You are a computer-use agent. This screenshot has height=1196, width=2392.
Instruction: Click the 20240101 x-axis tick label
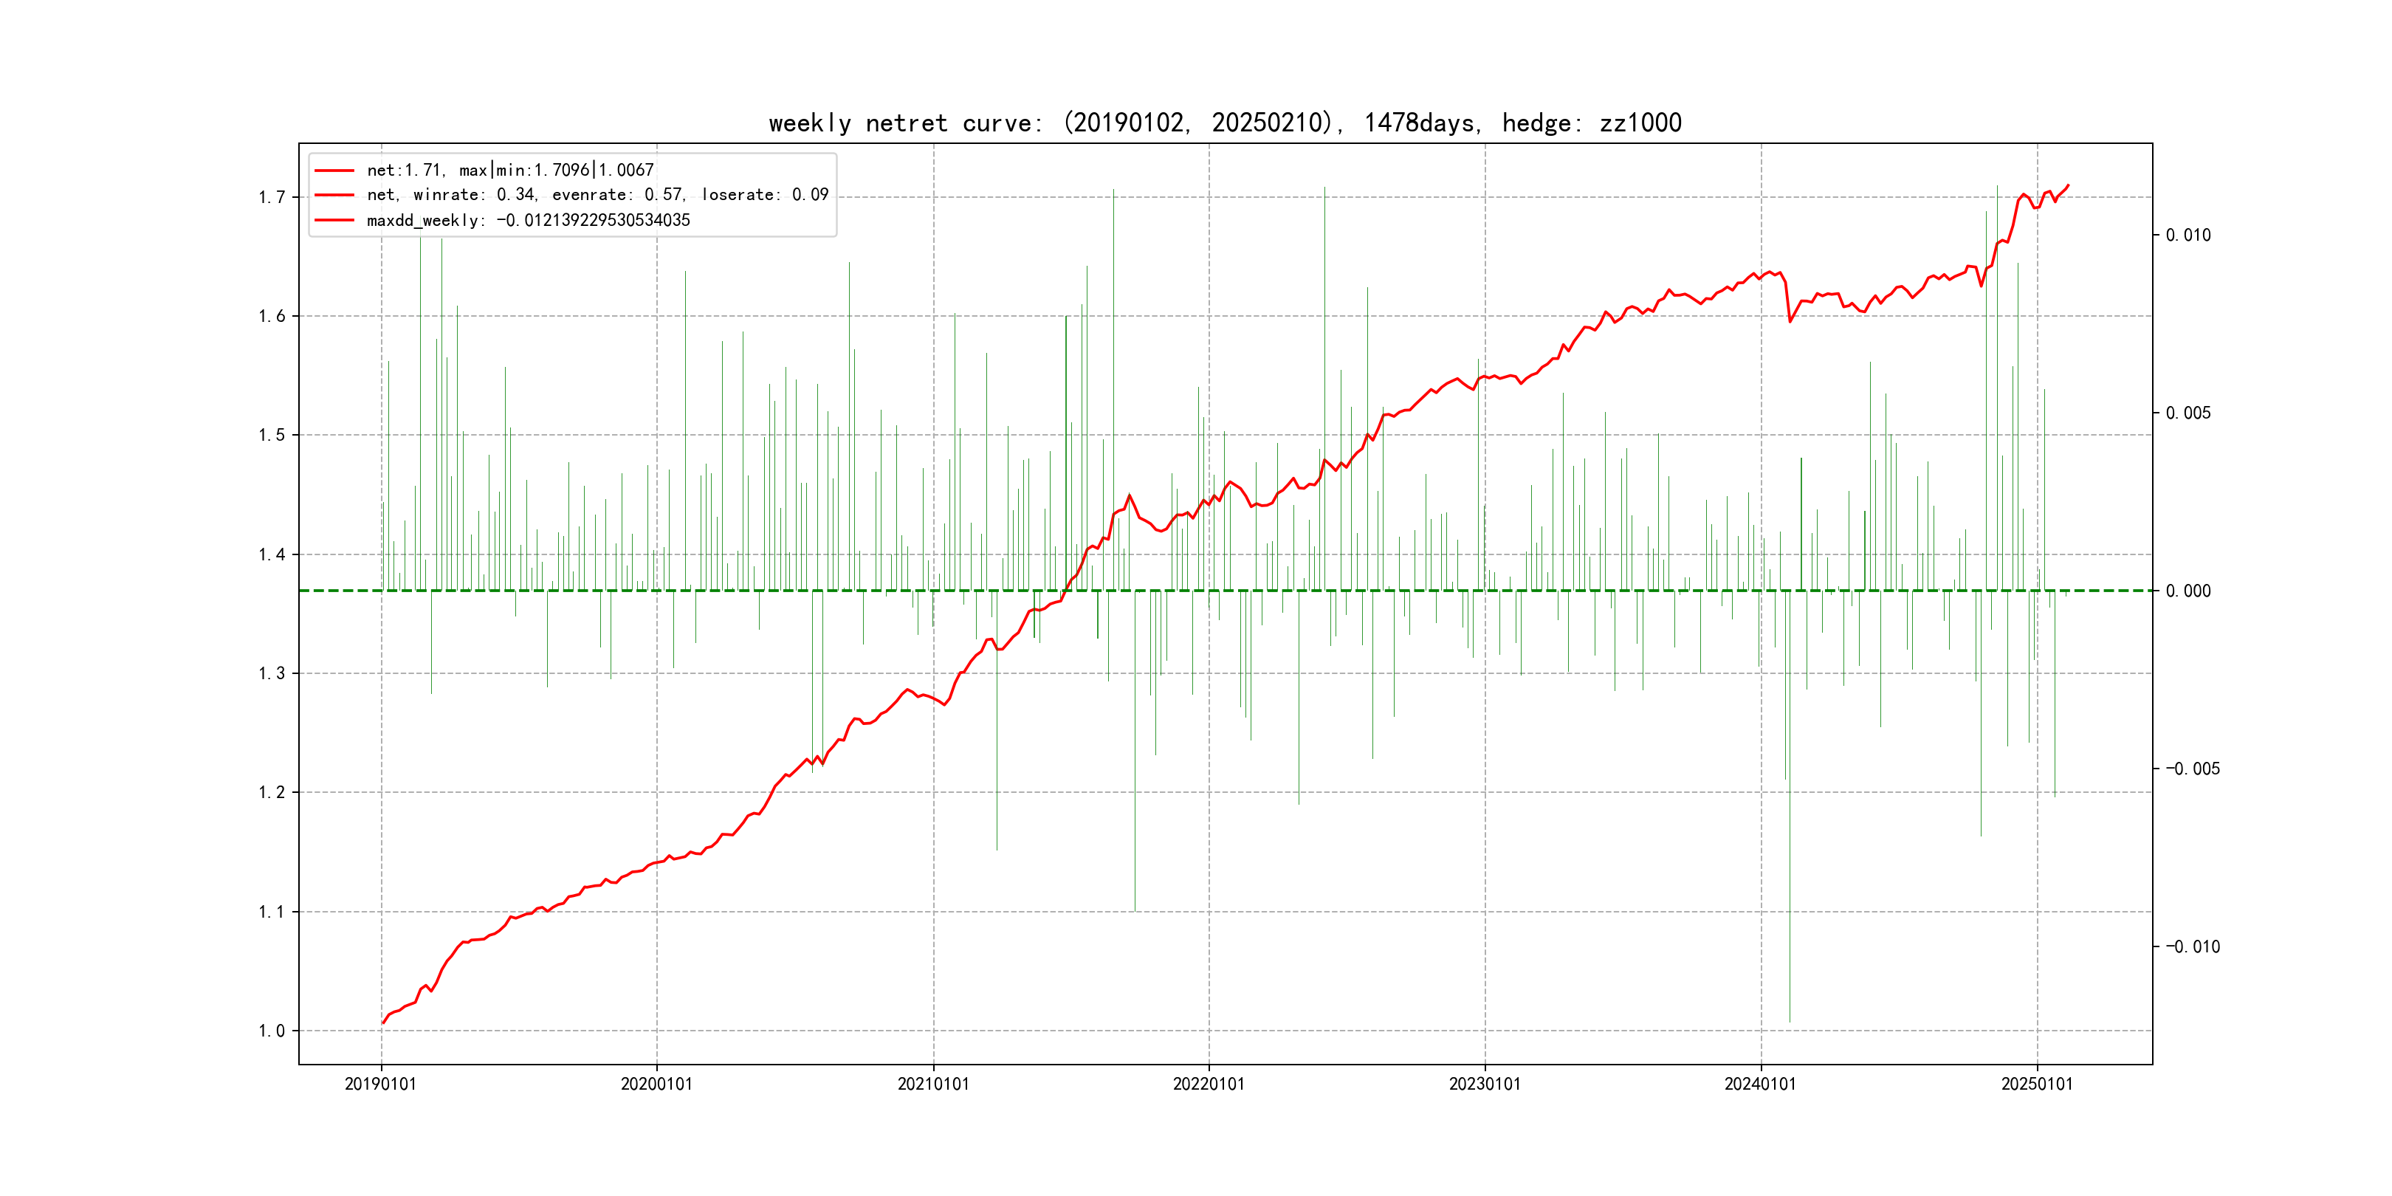pos(1761,1084)
